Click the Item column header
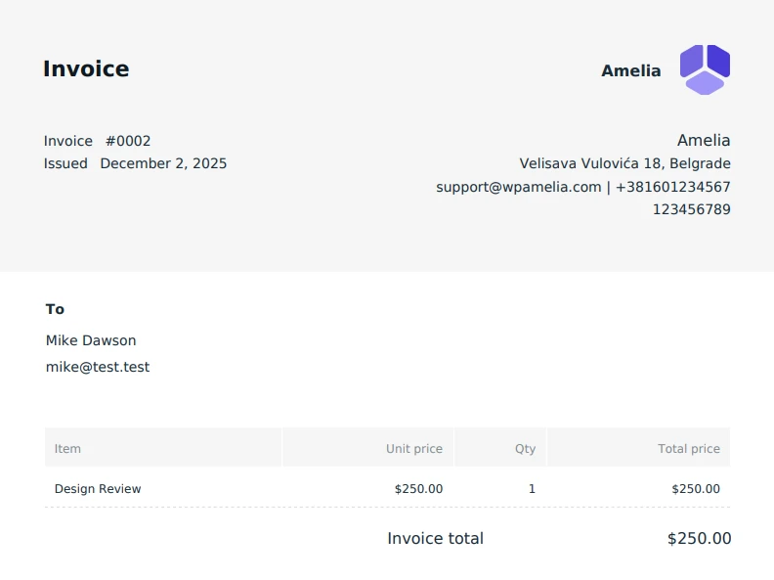 tap(67, 449)
